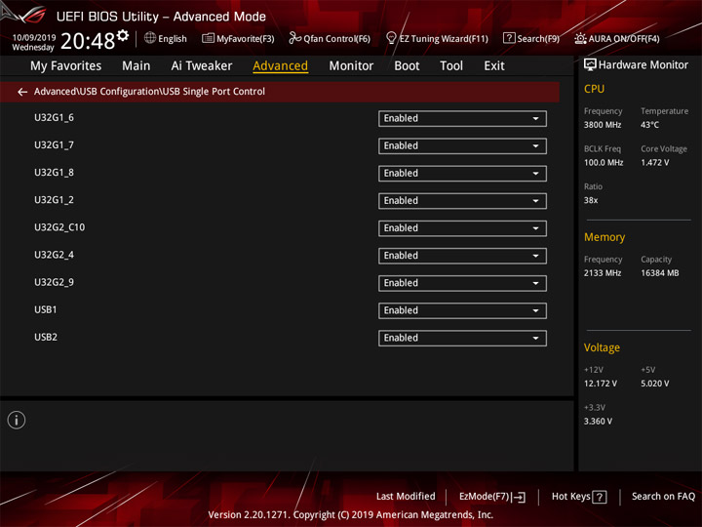
Task: Click the Search question mark icon
Action: pos(509,38)
